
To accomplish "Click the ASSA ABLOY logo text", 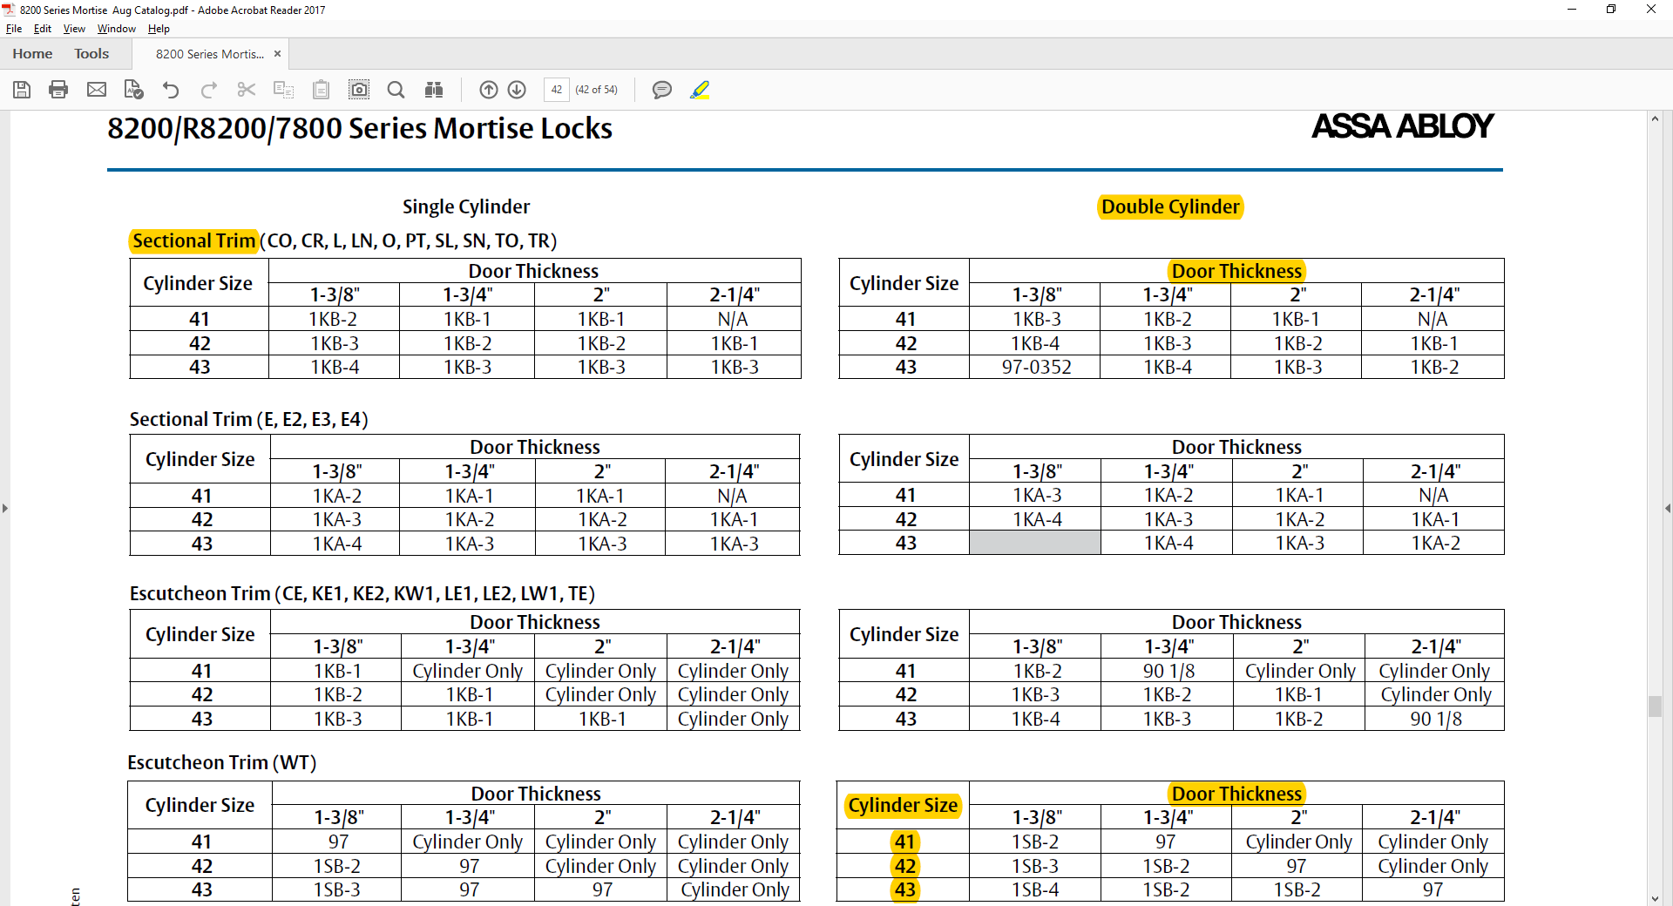I will [x=1403, y=126].
